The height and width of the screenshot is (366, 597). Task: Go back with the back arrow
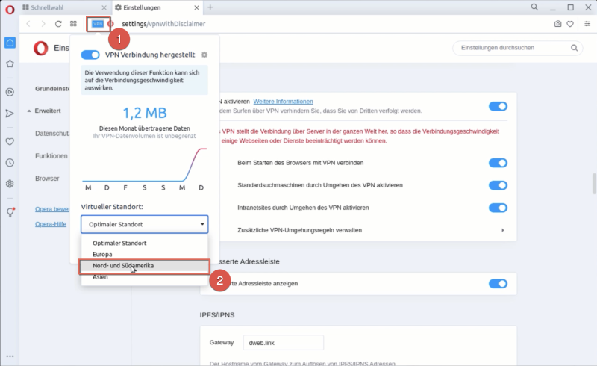(28, 24)
